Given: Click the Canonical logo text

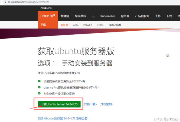Looking at the screenshot, I should (x=46, y=8).
